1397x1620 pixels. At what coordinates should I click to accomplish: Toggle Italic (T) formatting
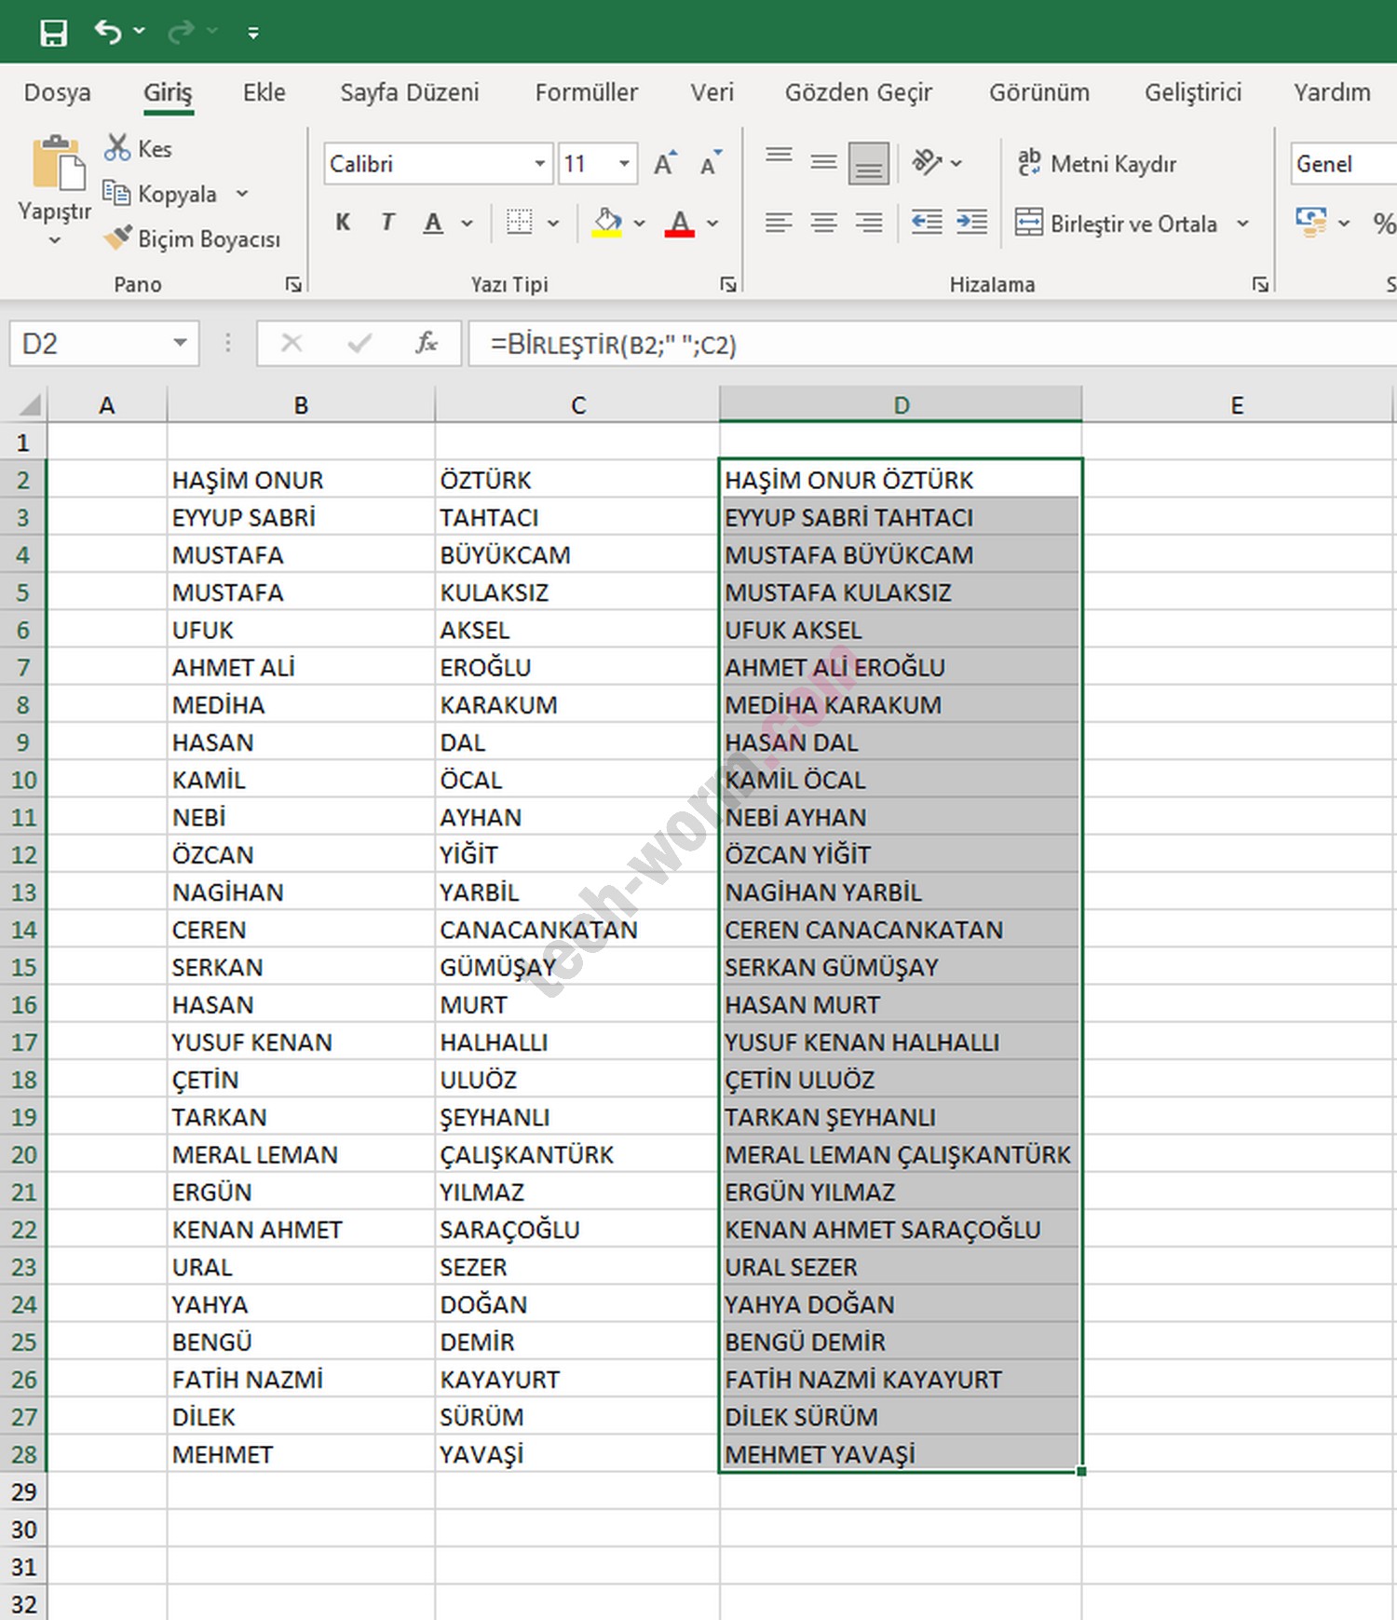pyautogui.click(x=387, y=223)
